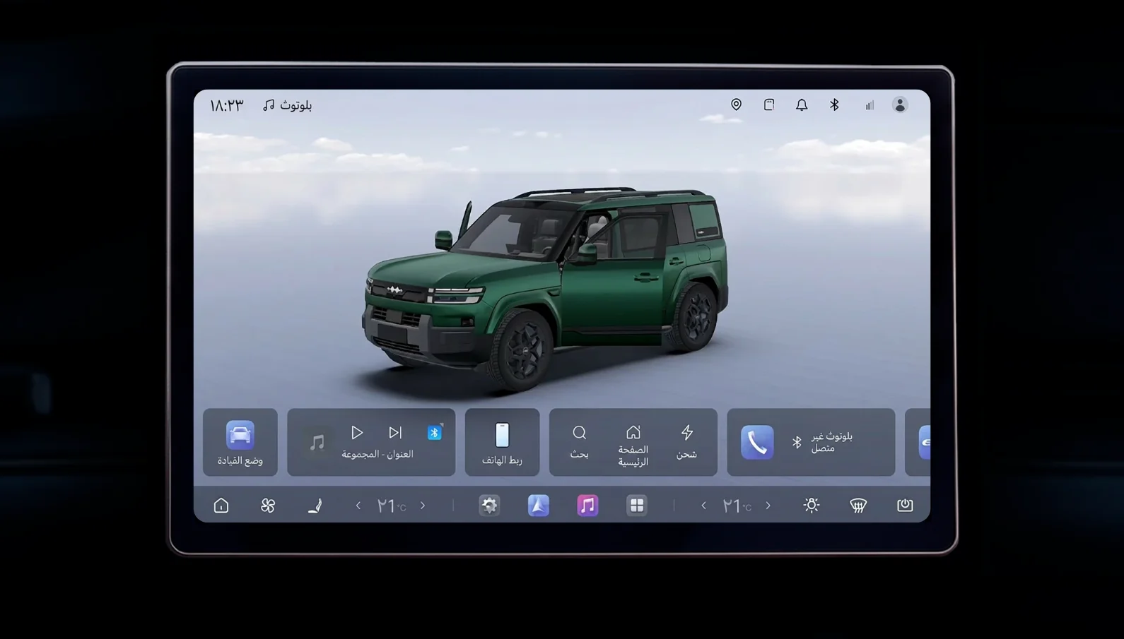
Task: Raise the right zone temperature
Action: pyautogui.click(x=768, y=506)
